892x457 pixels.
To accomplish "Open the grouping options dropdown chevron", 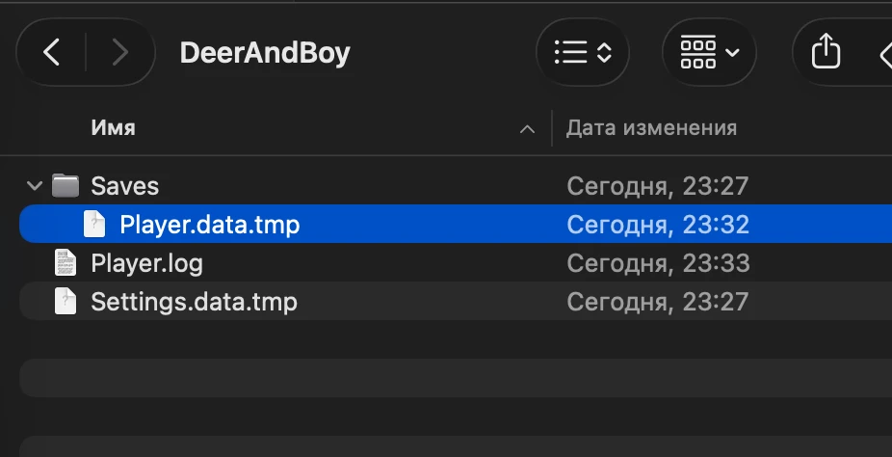I will tap(733, 53).
